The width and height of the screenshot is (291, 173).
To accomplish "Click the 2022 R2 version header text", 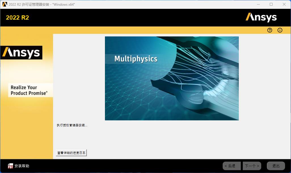I will click(x=18, y=18).
